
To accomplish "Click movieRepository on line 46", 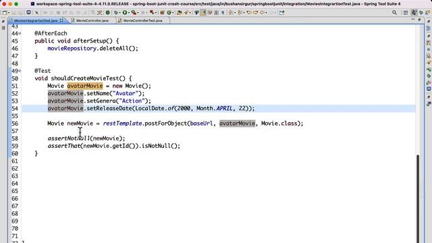I will coord(72,49).
